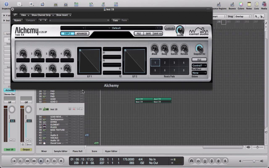Switch to the Piano Roll tab
The image size is (269, 168).
77,151
